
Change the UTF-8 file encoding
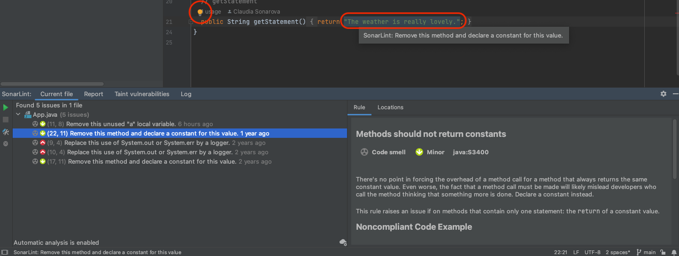[x=593, y=252]
